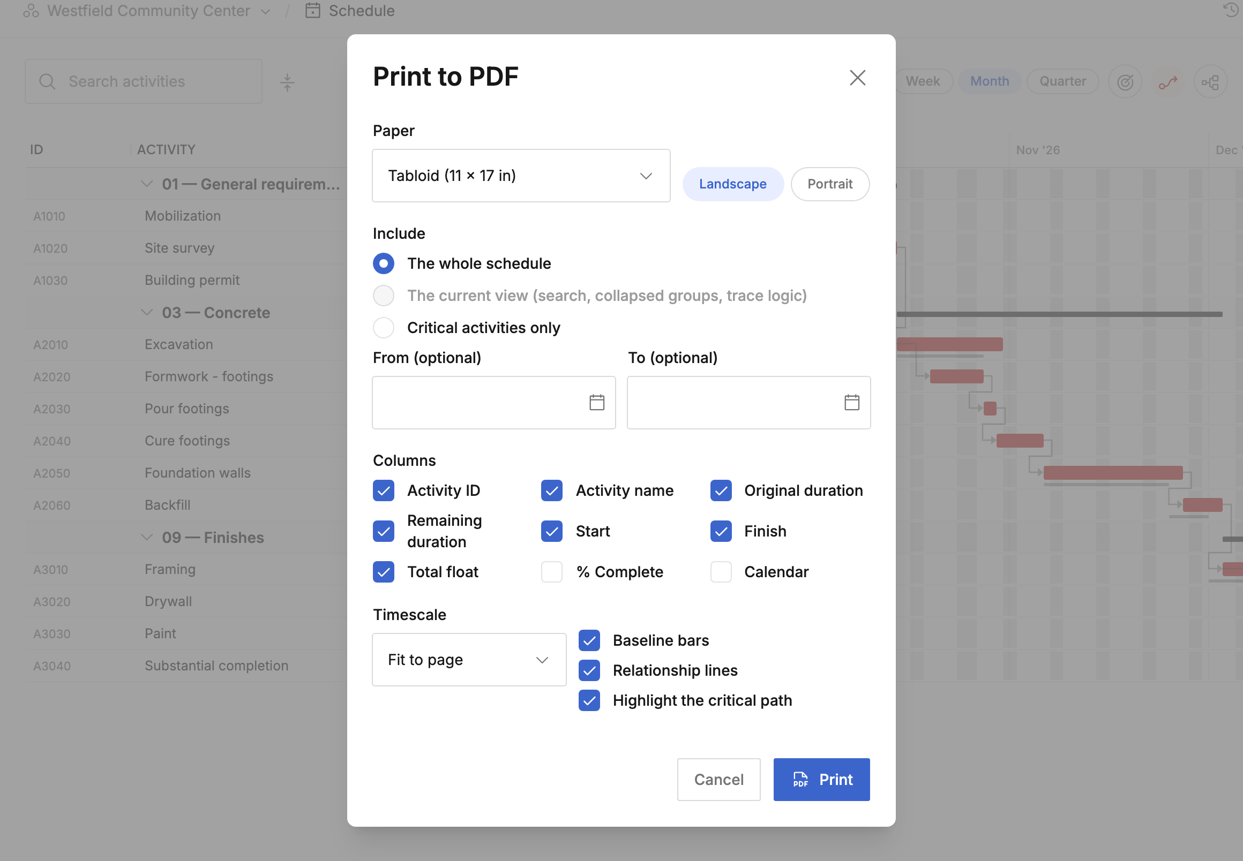Check the % Complete column
Image resolution: width=1243 pixels, height=861 pixels.
click(552, 572)
